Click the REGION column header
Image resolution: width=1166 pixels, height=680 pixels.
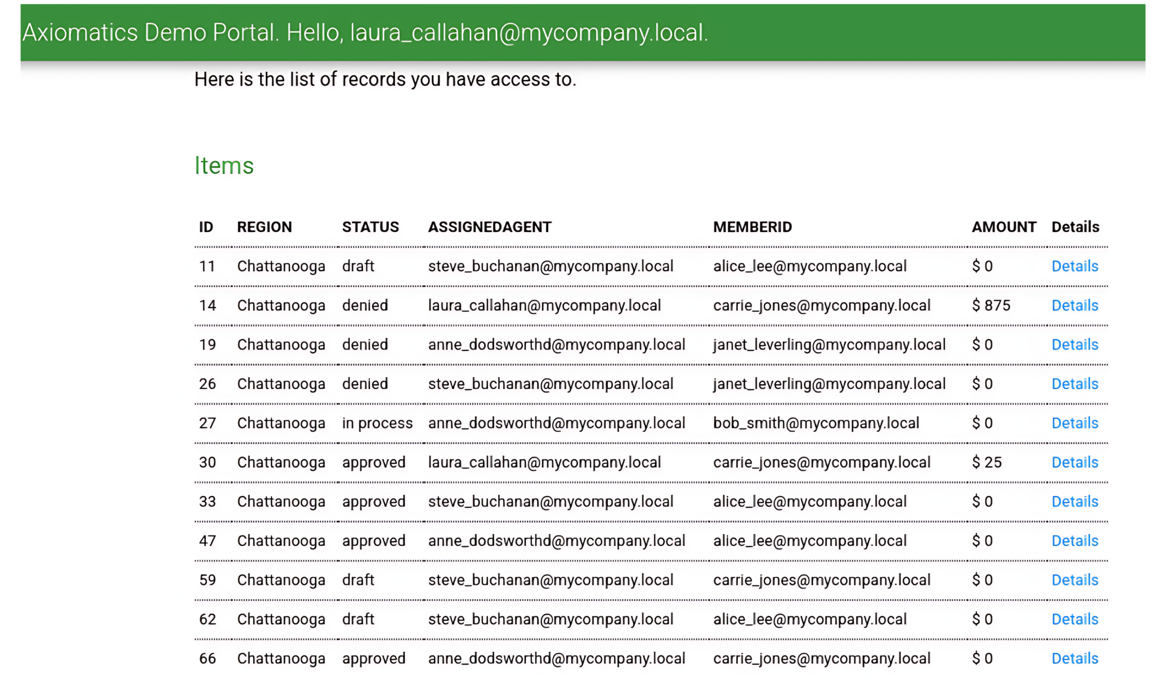point(264,227)
